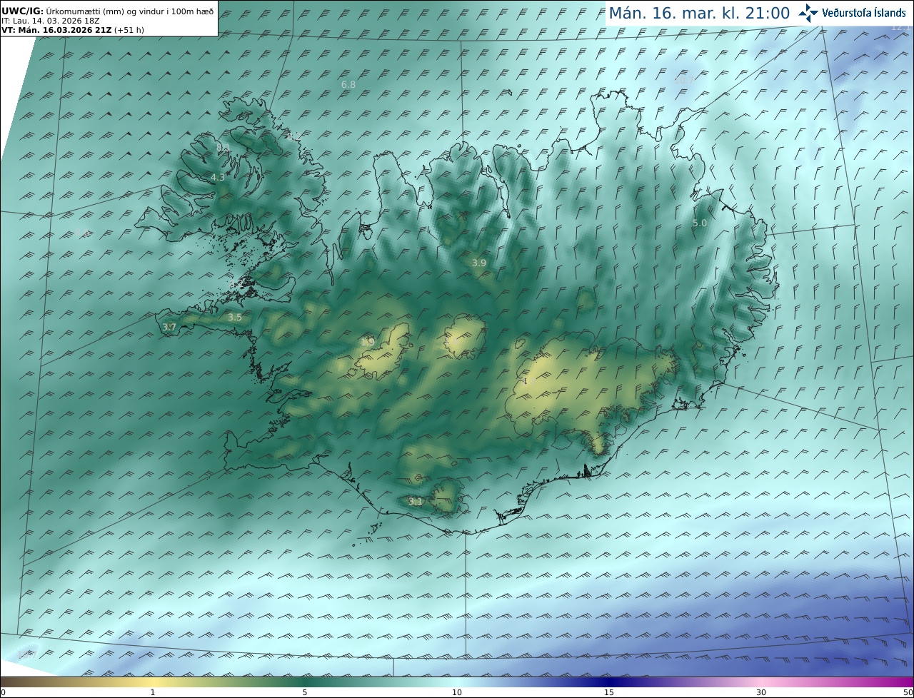Click the 3.5 value on Snæfellsnes peninsula
The height and width of the screenshot is (698, 914).
235,317
